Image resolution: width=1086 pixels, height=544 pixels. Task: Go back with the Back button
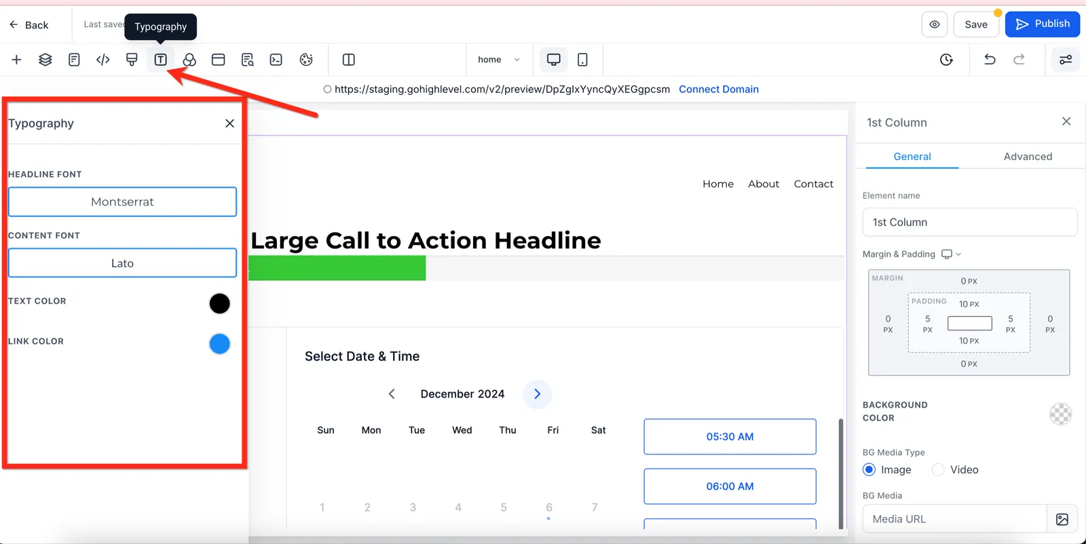29,25
